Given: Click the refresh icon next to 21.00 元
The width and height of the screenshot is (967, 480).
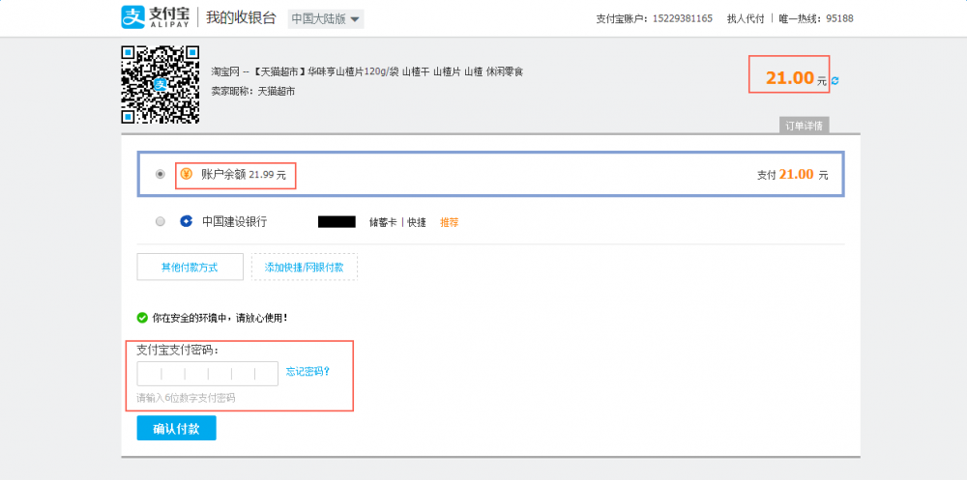Looking at the screenshot, I should pyautogui.click(x=835, y=81).
